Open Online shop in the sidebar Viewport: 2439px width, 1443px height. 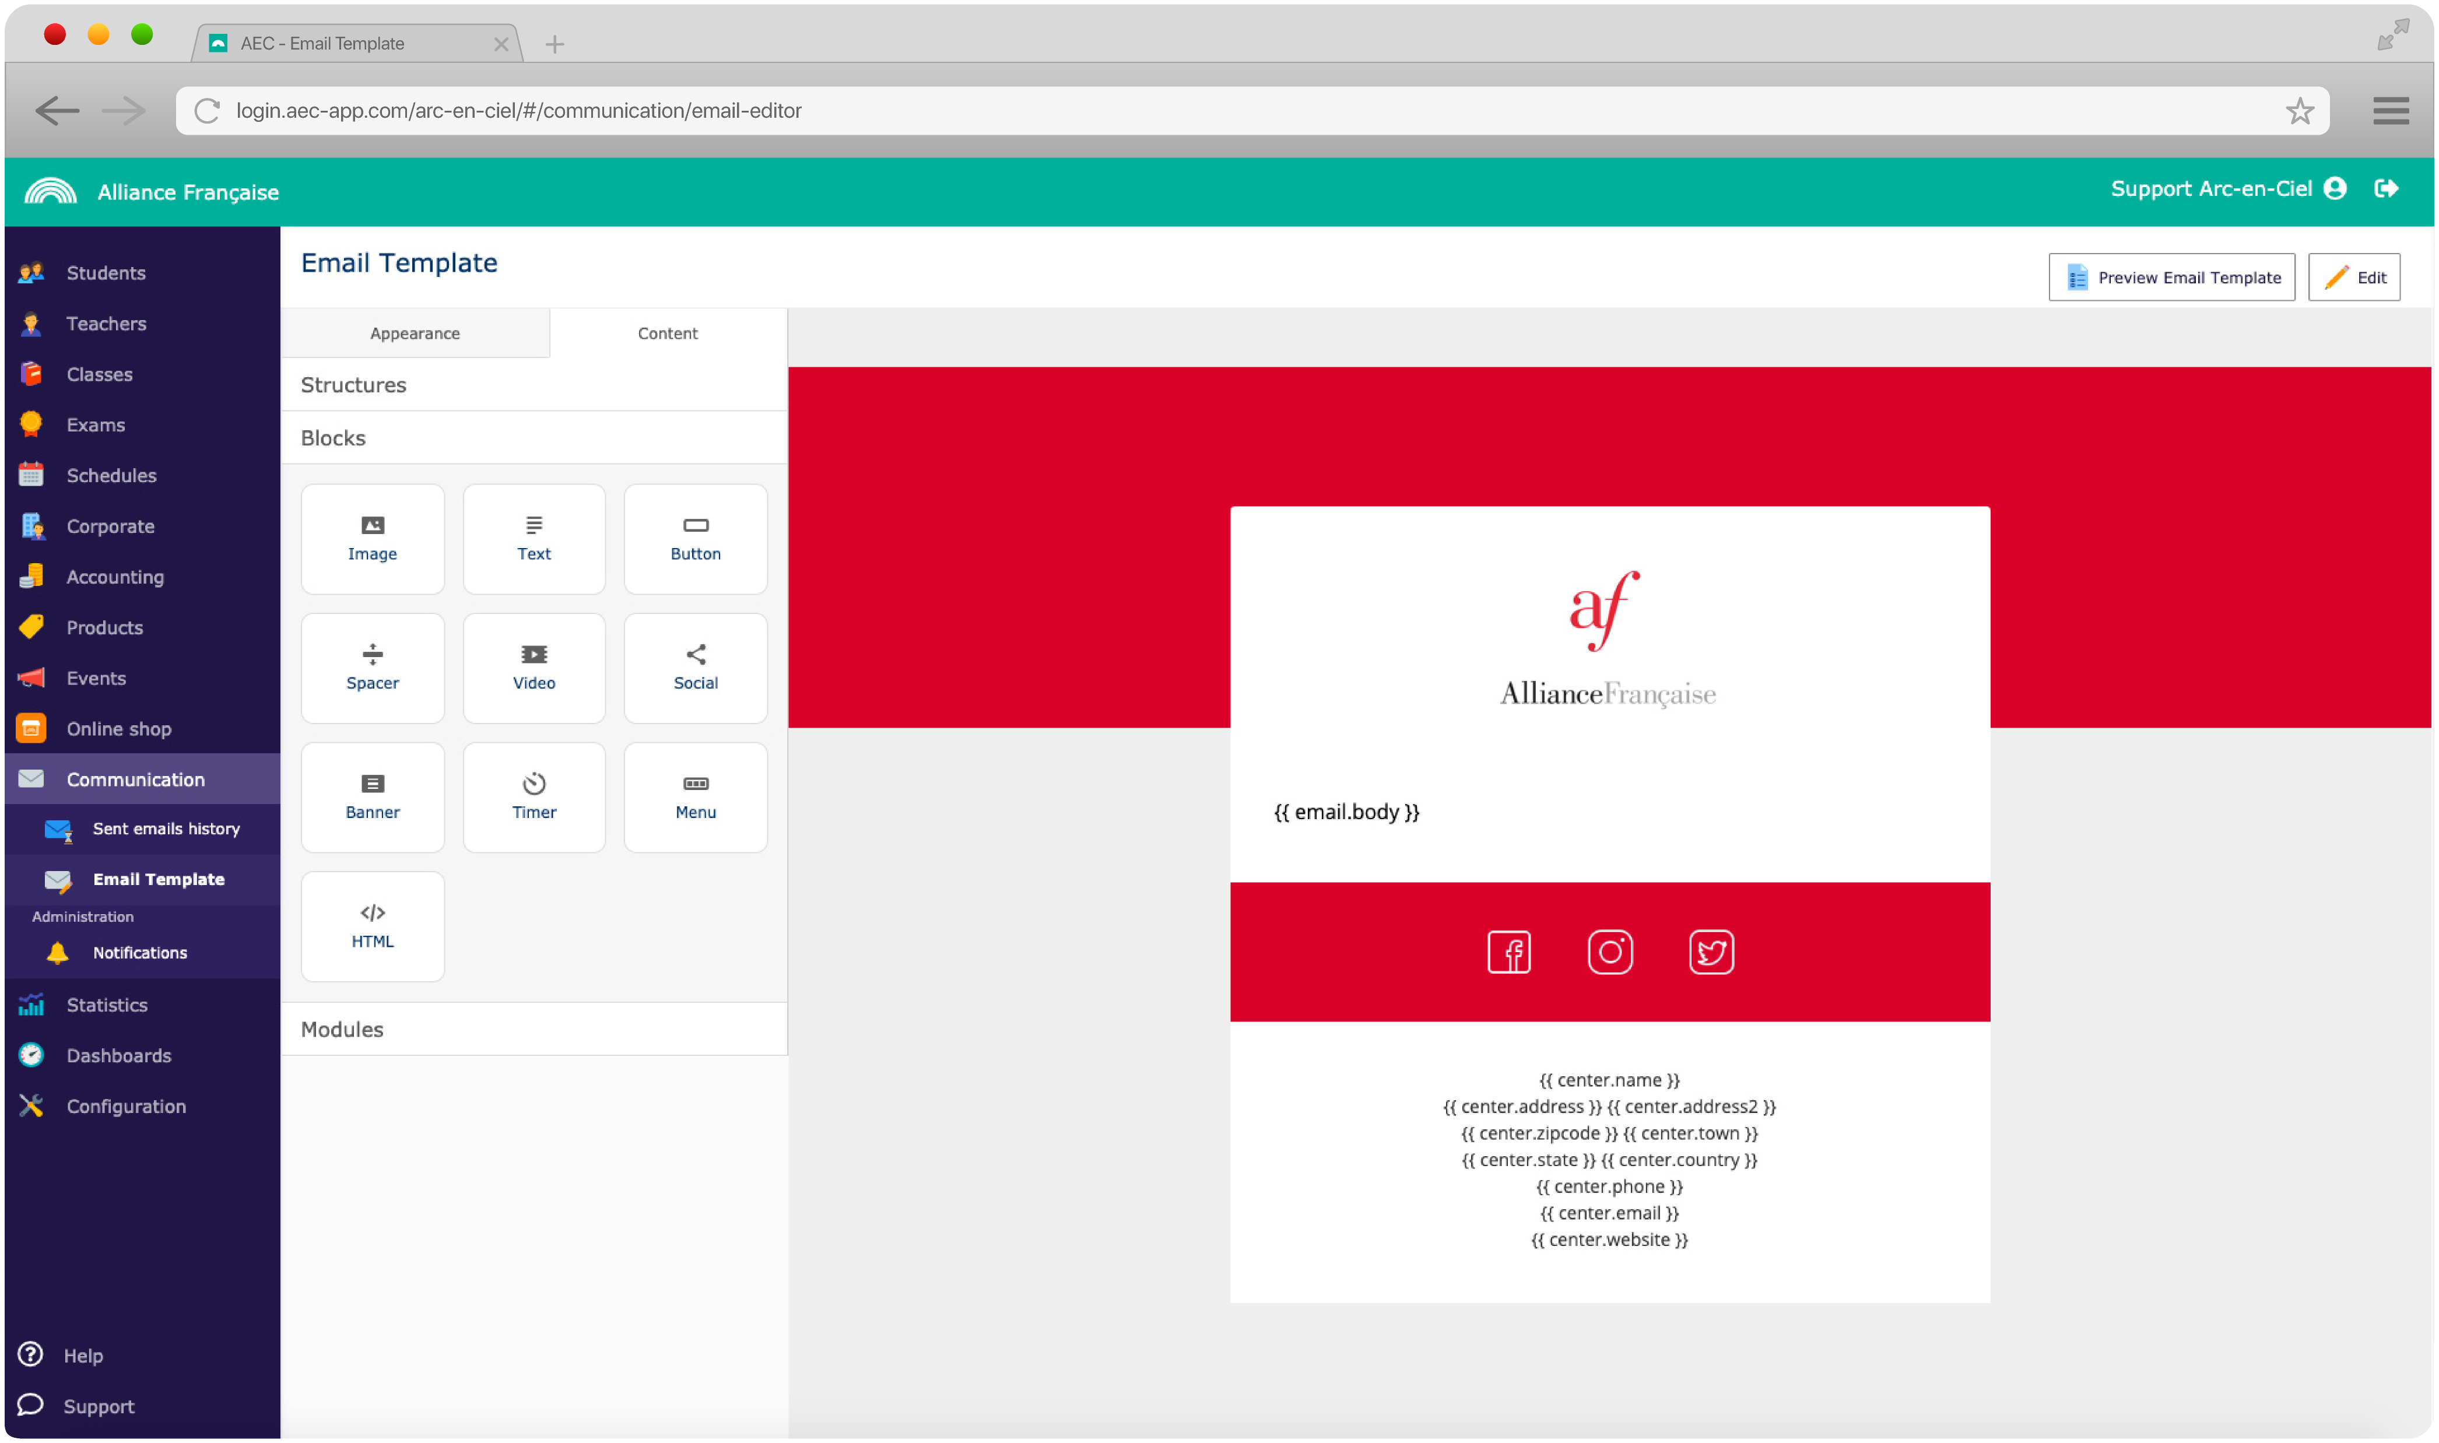(142, 728)
